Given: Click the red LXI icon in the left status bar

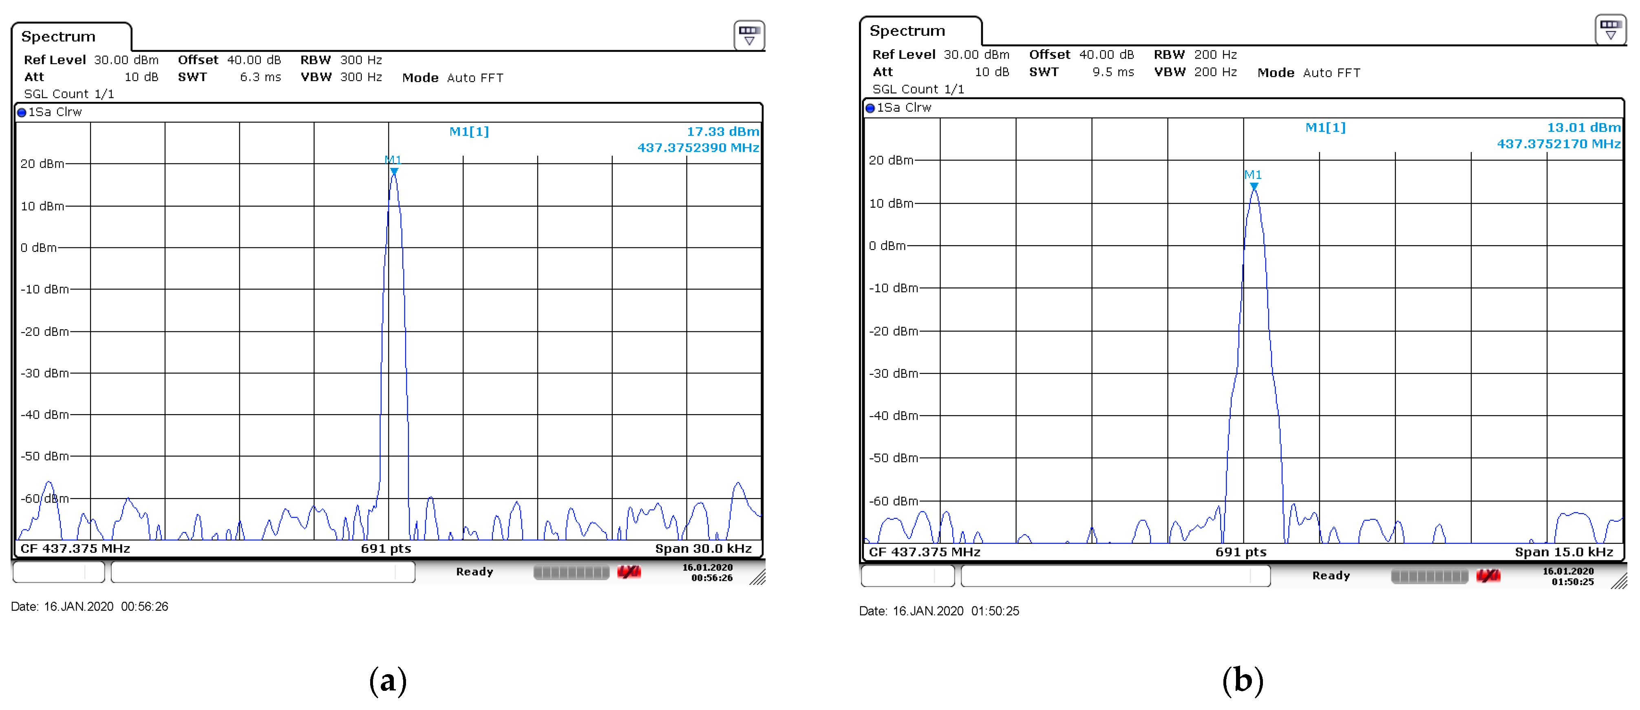Looking at the screenshot, I should (x=628, y=572).
